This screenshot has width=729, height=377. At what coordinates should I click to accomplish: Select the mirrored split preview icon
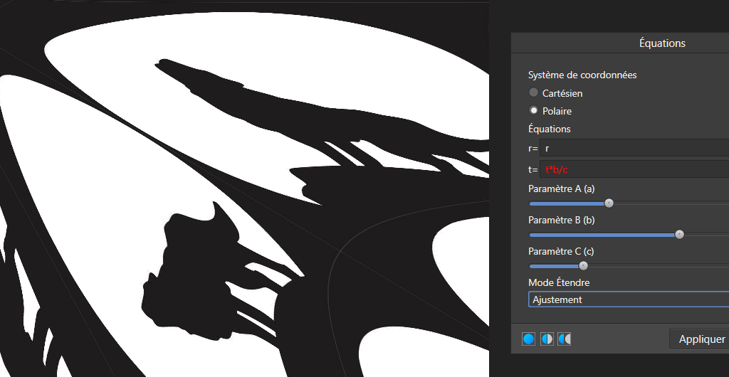(565, 339)
